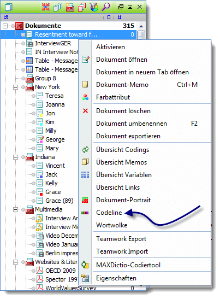Click the Dokument-Portrait red-green tile icon
Viewport: 220px width, 299px height.
click(85, 200)
